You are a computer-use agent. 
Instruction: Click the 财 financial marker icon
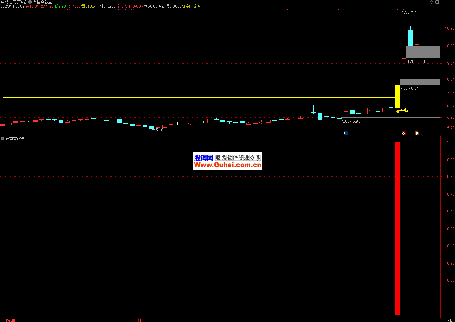pos(345,133)
